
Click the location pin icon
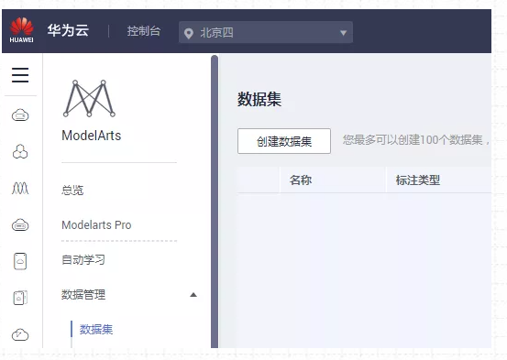(x=189, y=33)
